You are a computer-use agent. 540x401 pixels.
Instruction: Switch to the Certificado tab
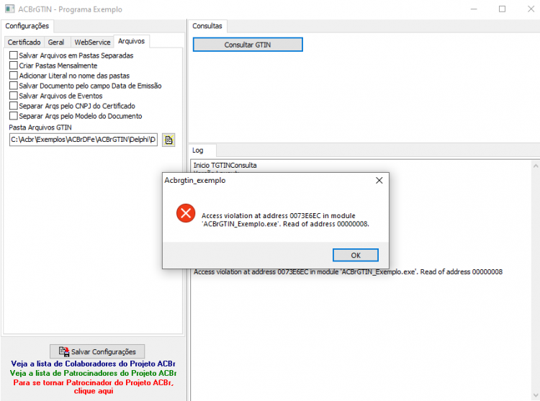24,42
